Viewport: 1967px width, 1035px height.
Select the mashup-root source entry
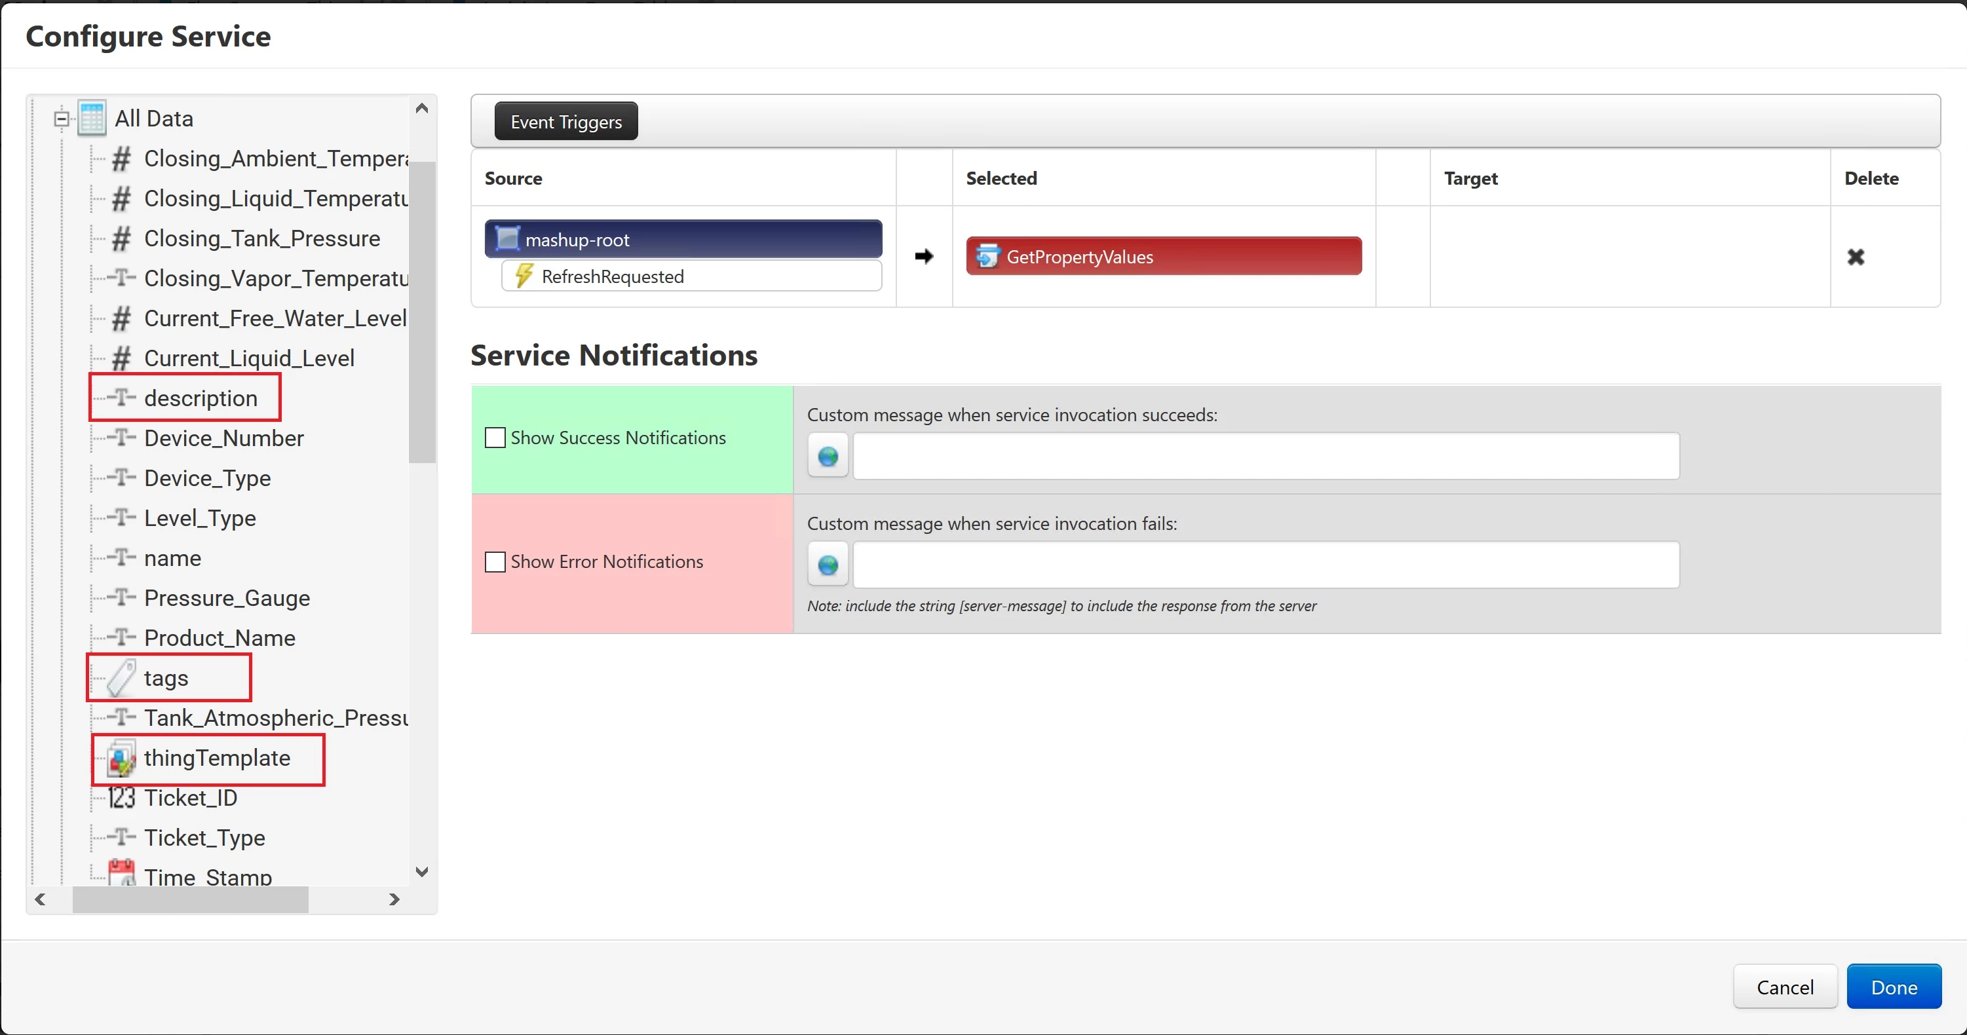(x=683, y=239)
